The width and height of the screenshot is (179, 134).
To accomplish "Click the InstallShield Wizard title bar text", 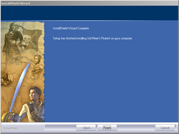I will [15, 3].
